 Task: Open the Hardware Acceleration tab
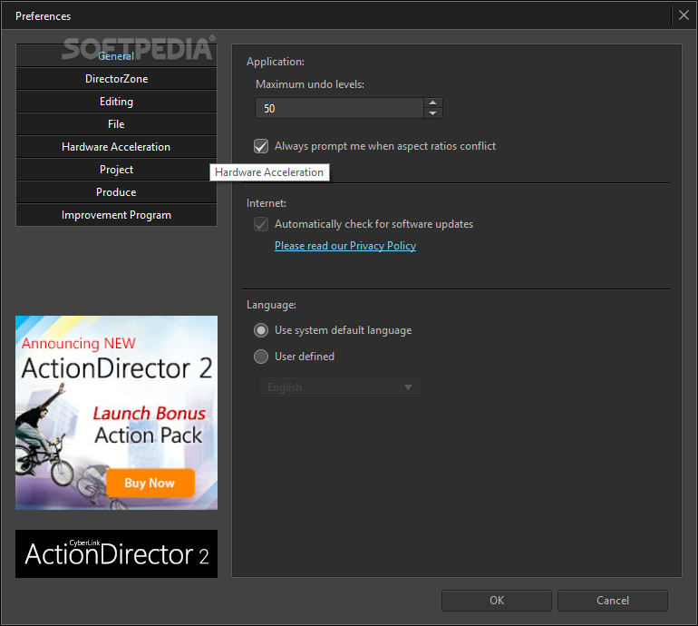click(x=116, y=147)
